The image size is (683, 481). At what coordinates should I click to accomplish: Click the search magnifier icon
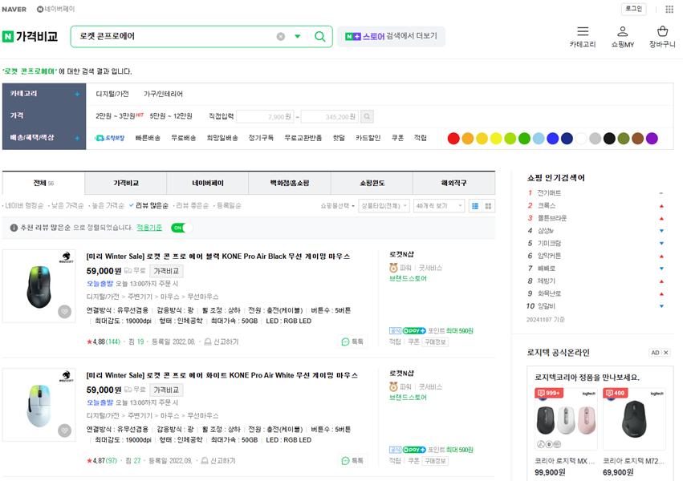319,37
